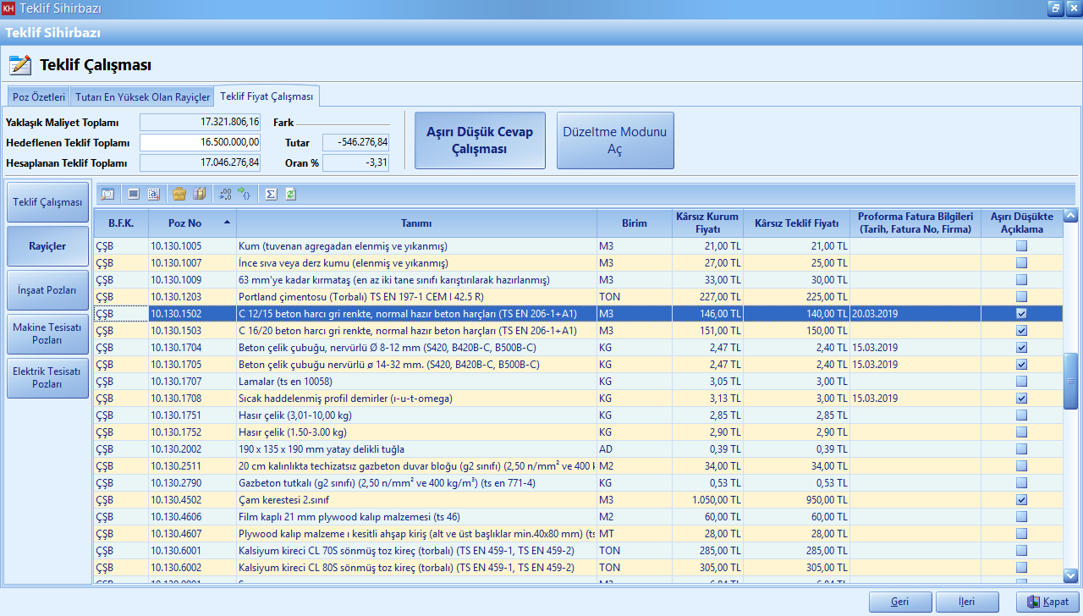Image resolution: width=1083 pixels, height=616 pixels.
Task: Click the text selection 'a' icon in toolbar
Action: click(x=153, y=194)
